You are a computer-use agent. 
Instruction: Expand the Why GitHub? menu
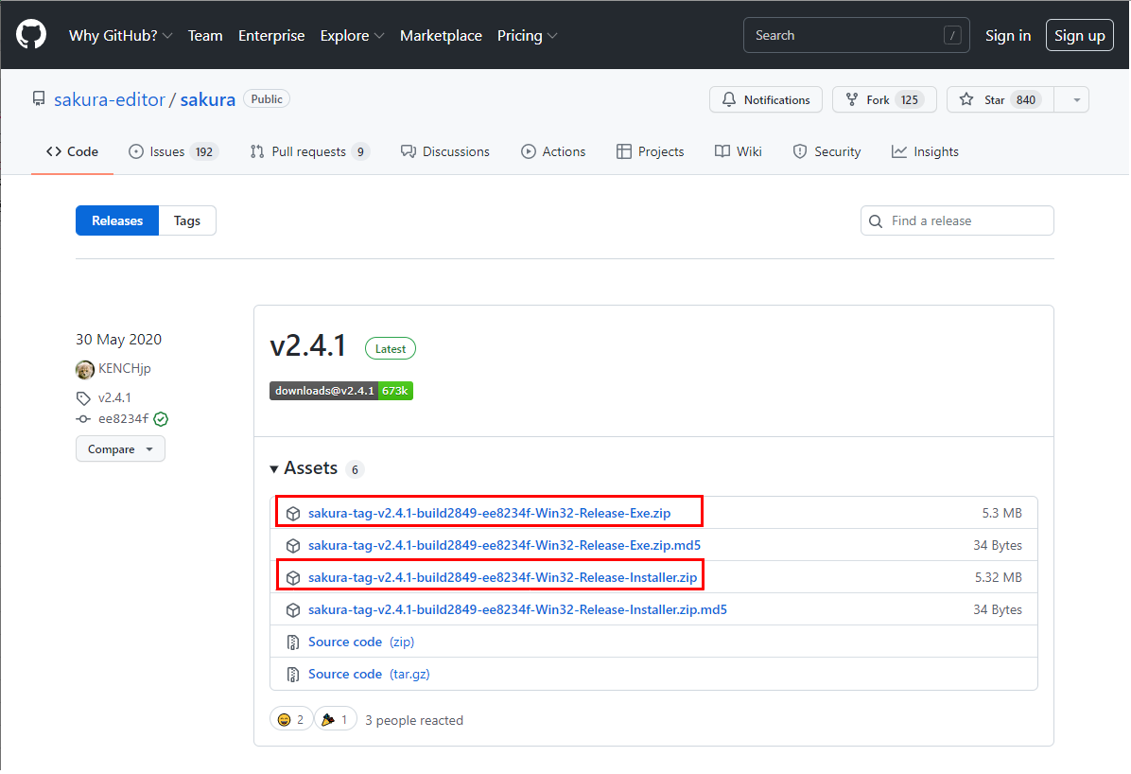pyautogui.click(x=120, y=36)
